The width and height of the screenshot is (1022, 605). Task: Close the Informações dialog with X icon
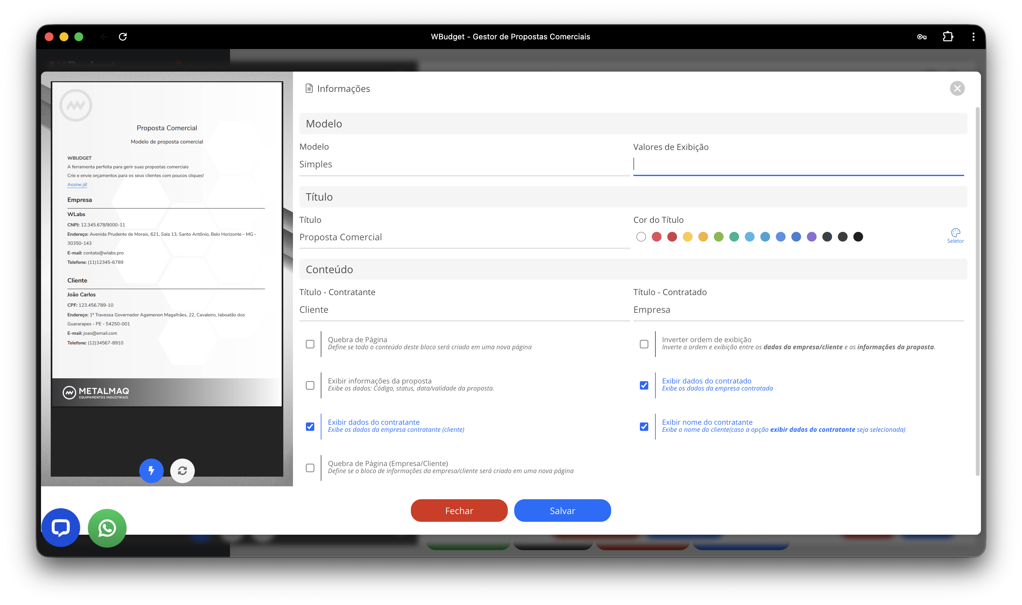click(x=957, y=88)
